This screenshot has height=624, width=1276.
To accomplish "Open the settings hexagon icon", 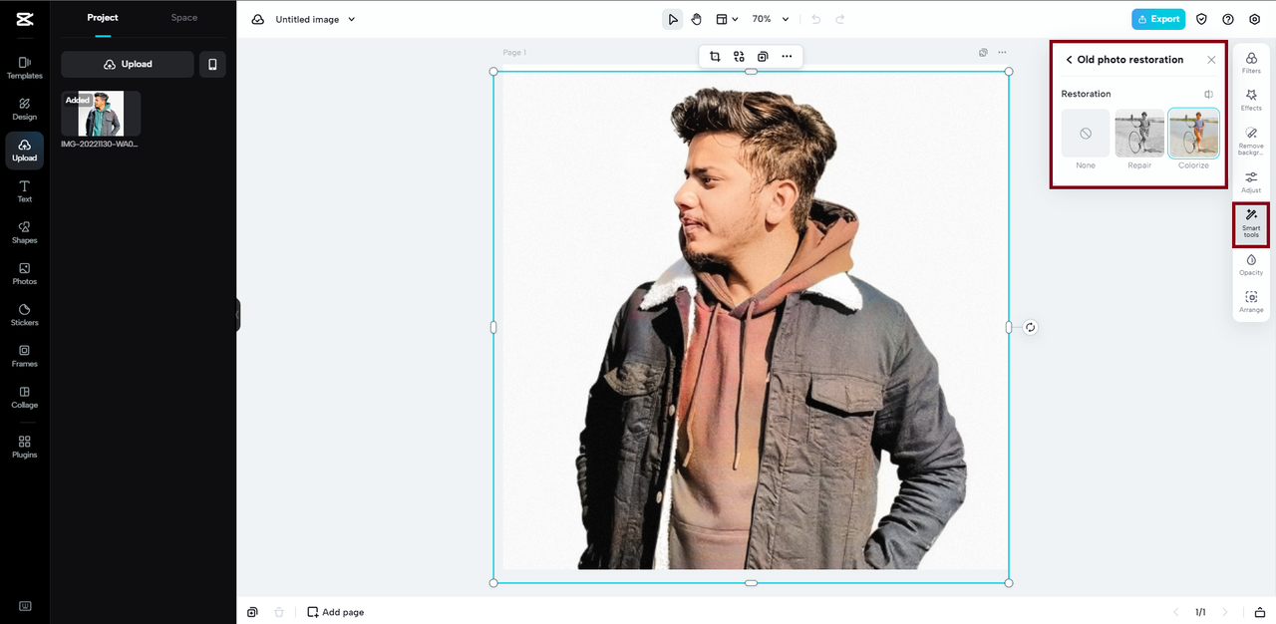I will click(1254, 19).
